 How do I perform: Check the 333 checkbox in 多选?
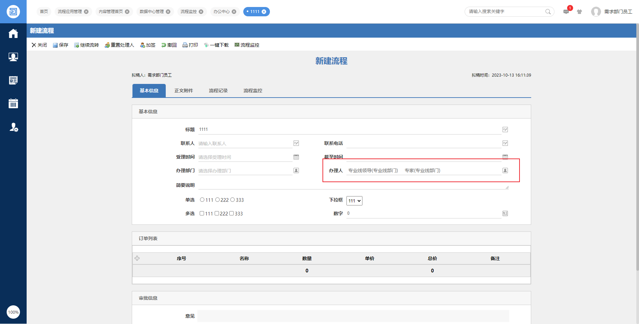click(231, 213)
